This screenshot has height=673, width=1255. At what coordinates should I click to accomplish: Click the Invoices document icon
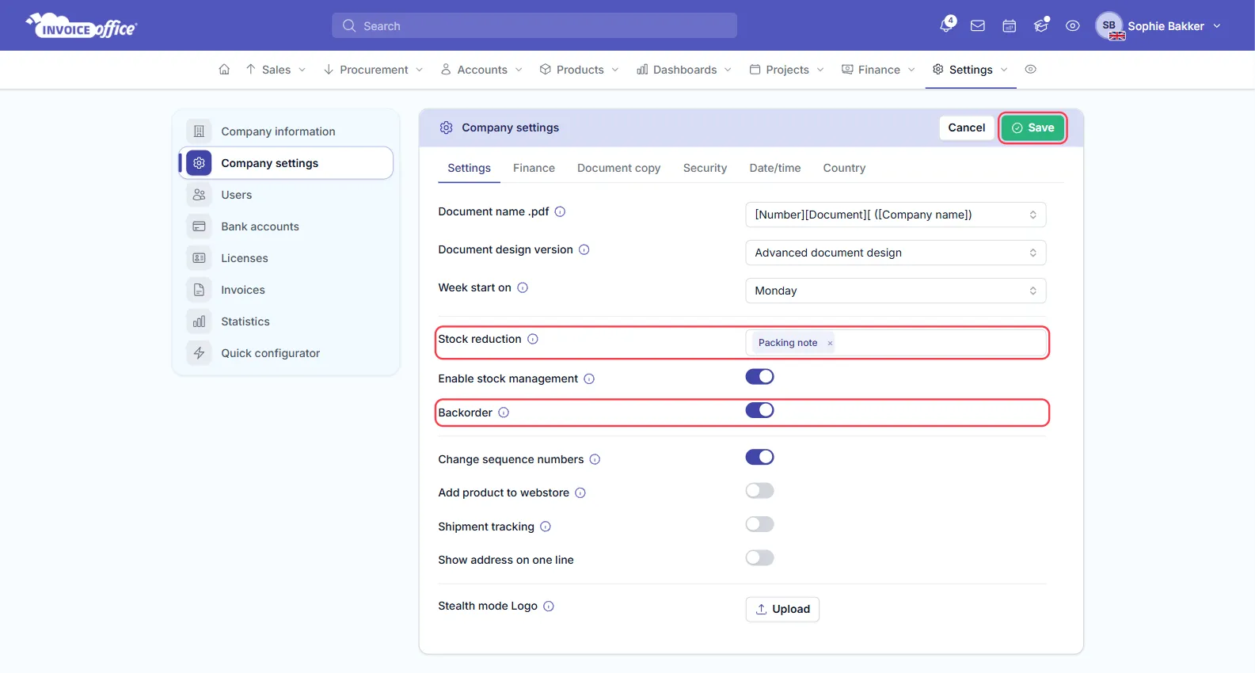pyautogui.click(x=199, y=290)
